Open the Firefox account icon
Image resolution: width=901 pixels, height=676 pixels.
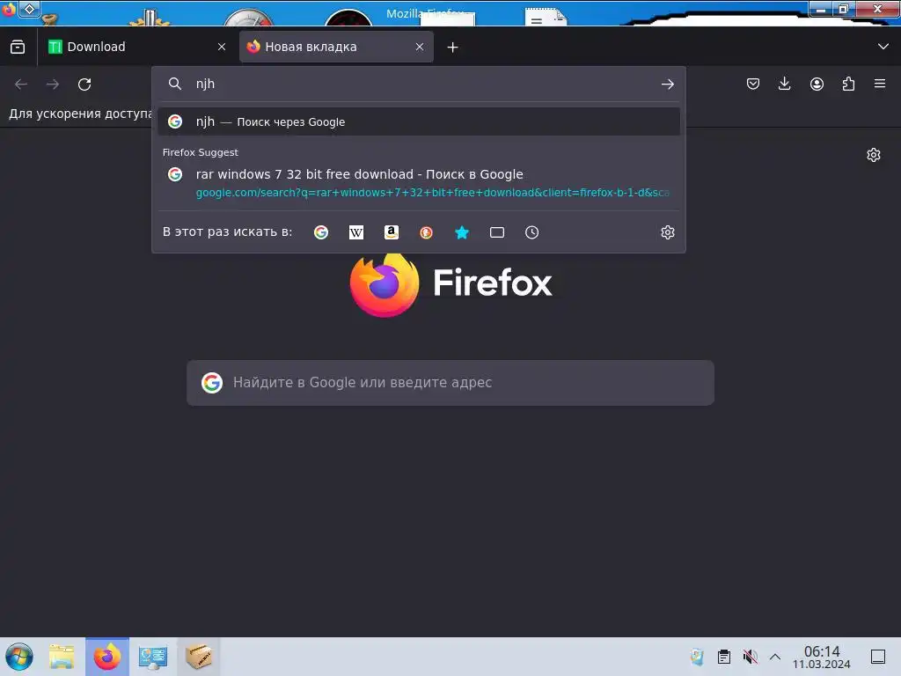tap(817, 84)
